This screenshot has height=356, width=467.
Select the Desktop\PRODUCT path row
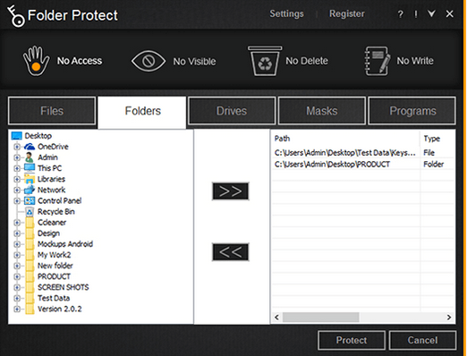pos(363,164)
